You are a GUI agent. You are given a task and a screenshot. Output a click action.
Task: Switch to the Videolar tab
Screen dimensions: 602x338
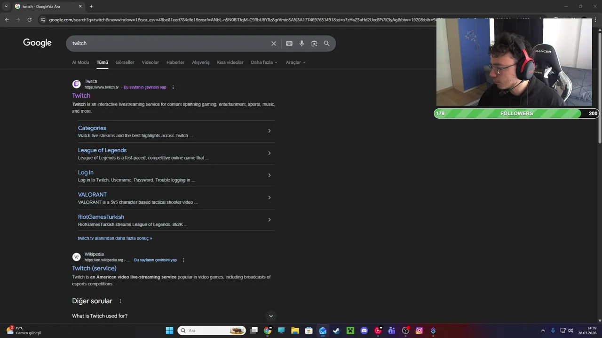pyautogui.click(x=150, y=62)
